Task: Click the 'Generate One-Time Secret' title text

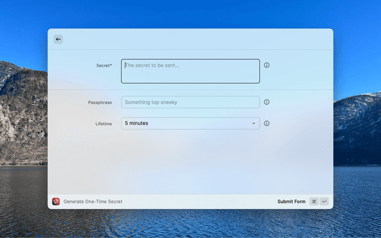Action: click(x=93, y=202)
